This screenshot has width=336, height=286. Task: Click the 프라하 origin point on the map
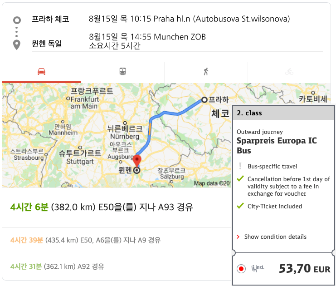coord(205,100)
